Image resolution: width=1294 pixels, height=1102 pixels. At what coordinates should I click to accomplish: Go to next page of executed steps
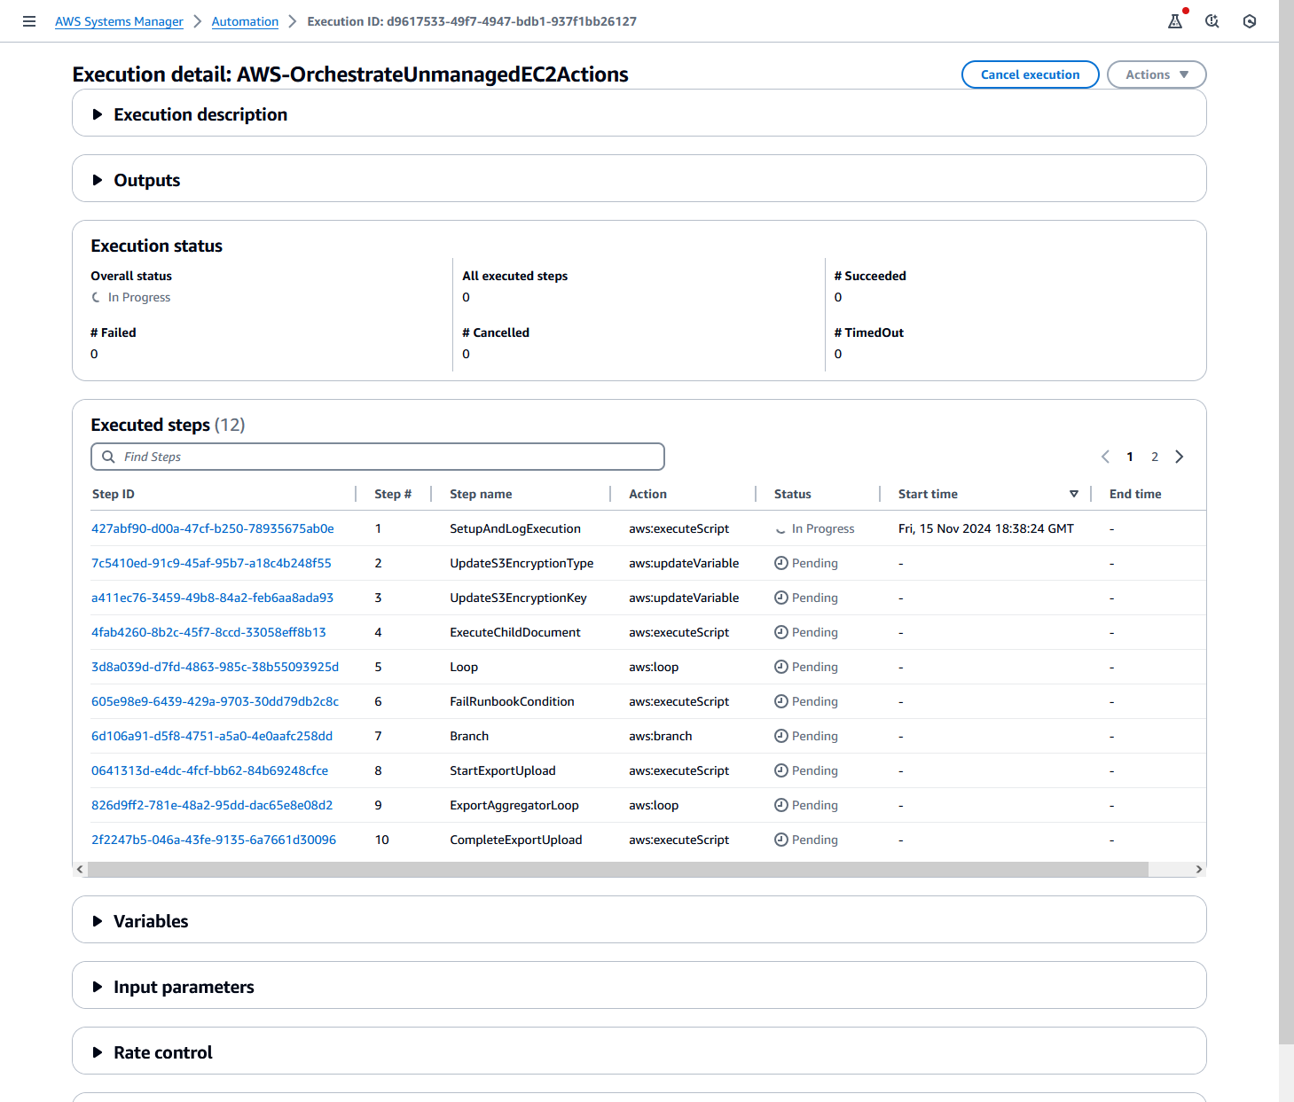pos(1180,457)
